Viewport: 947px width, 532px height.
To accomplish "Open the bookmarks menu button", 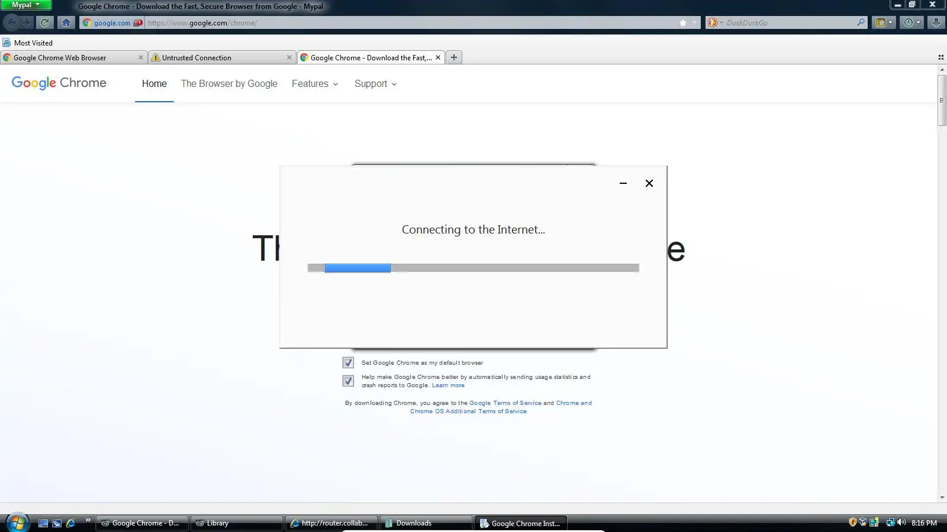I will pos(884,22).
